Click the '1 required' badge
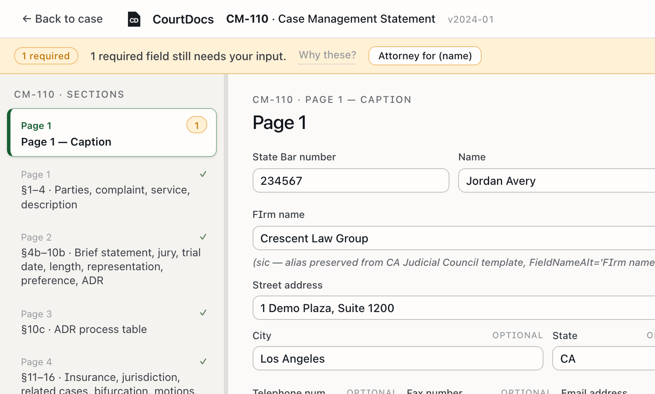 (x=46, y=56)
